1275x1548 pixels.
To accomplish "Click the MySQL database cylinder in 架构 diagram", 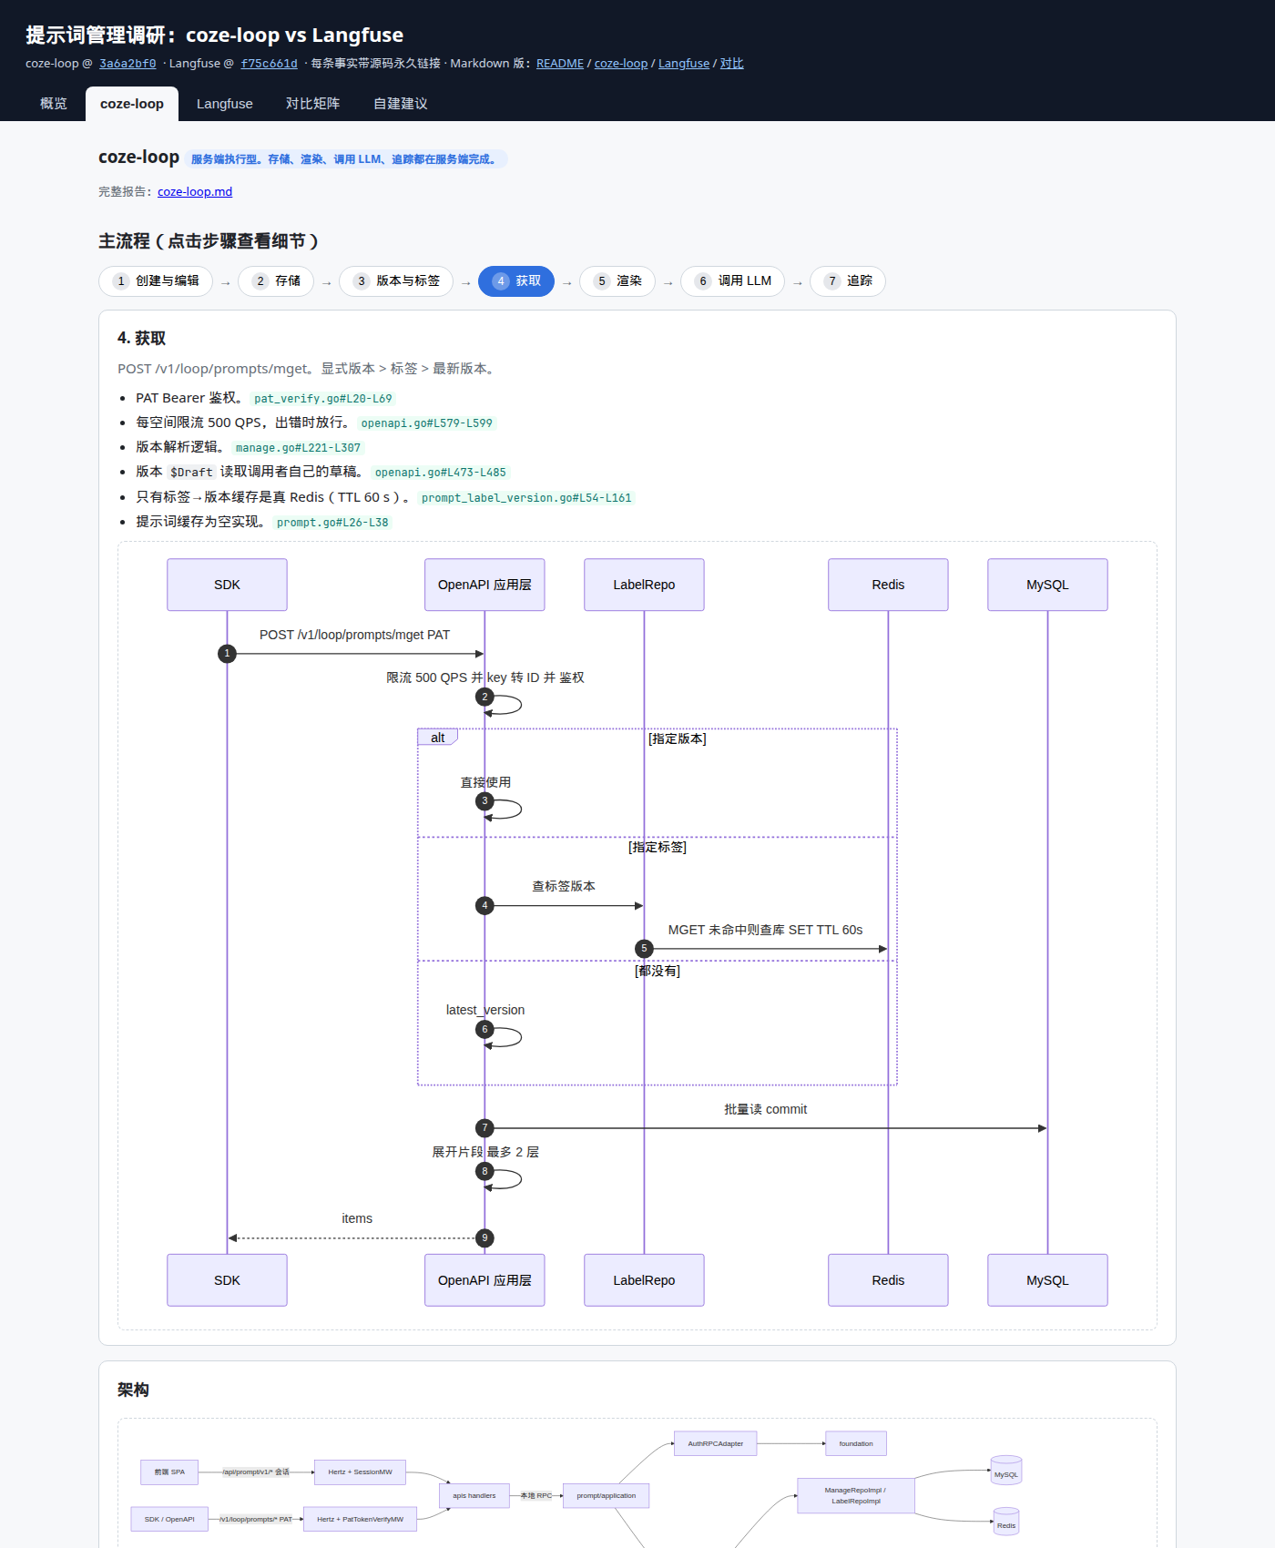I will click(1006, 1471).
